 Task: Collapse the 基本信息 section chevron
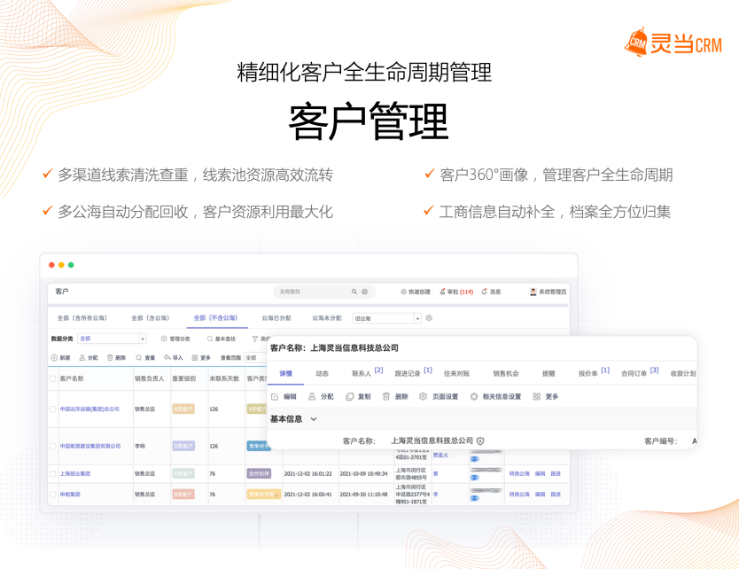tap(313, 418)
